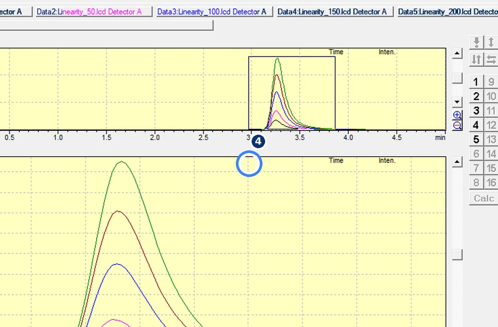Viewport: 498px width, 327px height.
Task: Click the upper chromatogram scroll-down arrow
Action: (457, 102)
